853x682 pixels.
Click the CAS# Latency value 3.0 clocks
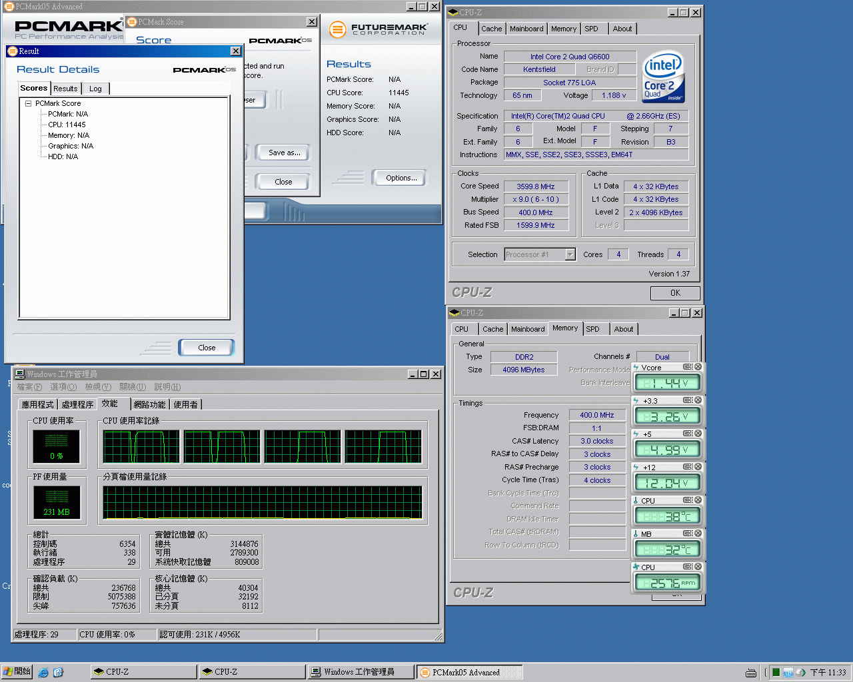(597, 441)
